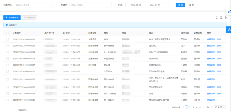Click the 关键字 keyword input field

point(91,5)
